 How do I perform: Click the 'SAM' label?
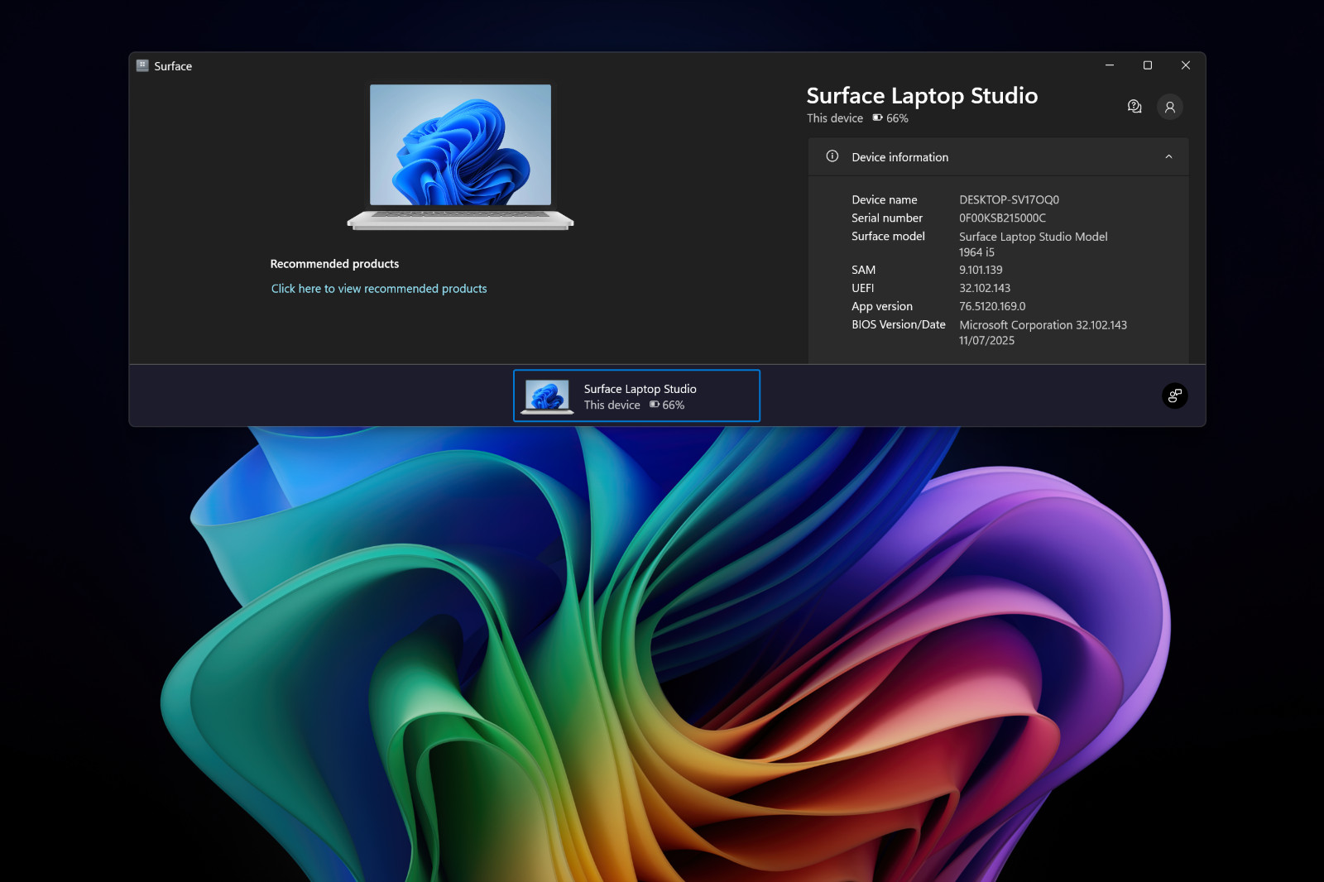point(863,270)
